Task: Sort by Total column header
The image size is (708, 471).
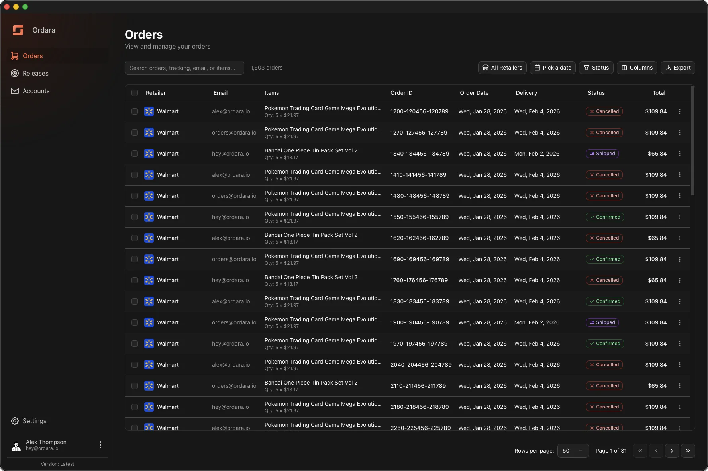Action: point(659,93)
